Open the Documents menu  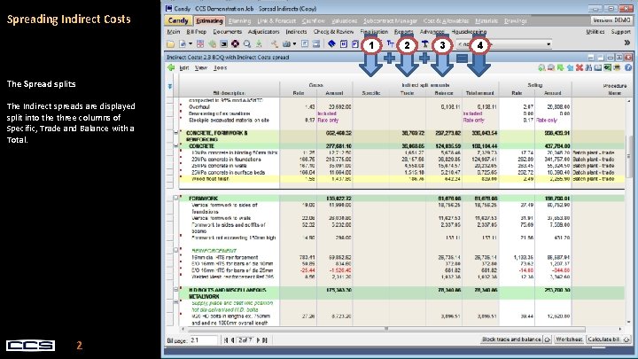(x=227, y=32)
